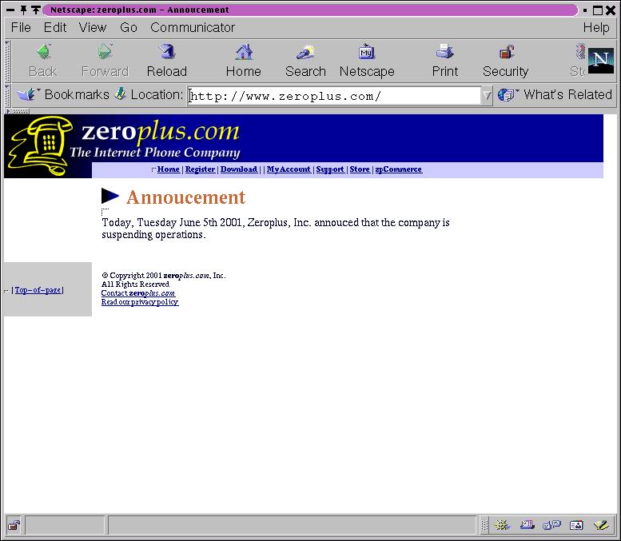Expand the location history dropdown arrow
Image resolution: width=621 pixels, height=541 pixels.
[487, 95]
